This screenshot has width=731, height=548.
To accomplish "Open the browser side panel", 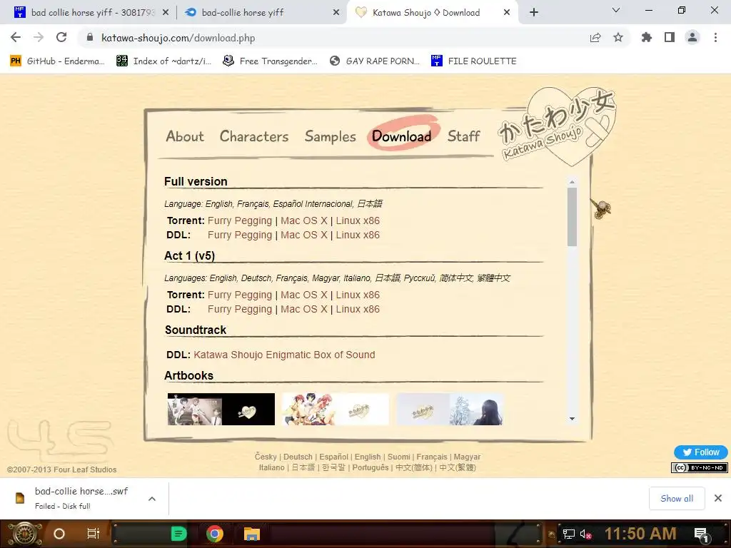I will click(670, 37).
